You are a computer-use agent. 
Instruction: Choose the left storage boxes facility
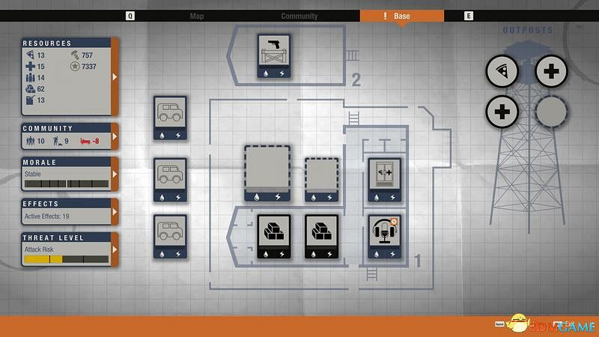click(273, 236)
